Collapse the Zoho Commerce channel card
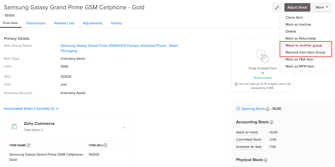 tap(124, 127)
